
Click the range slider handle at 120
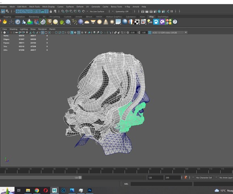pos(80,178)
